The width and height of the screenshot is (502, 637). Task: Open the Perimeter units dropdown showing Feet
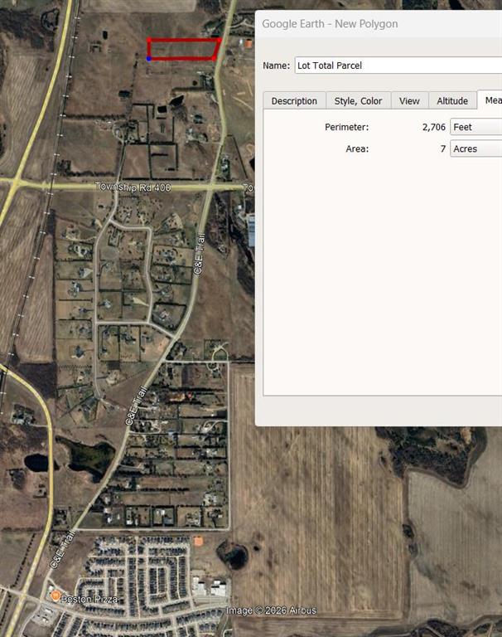[x=475, y=127]
